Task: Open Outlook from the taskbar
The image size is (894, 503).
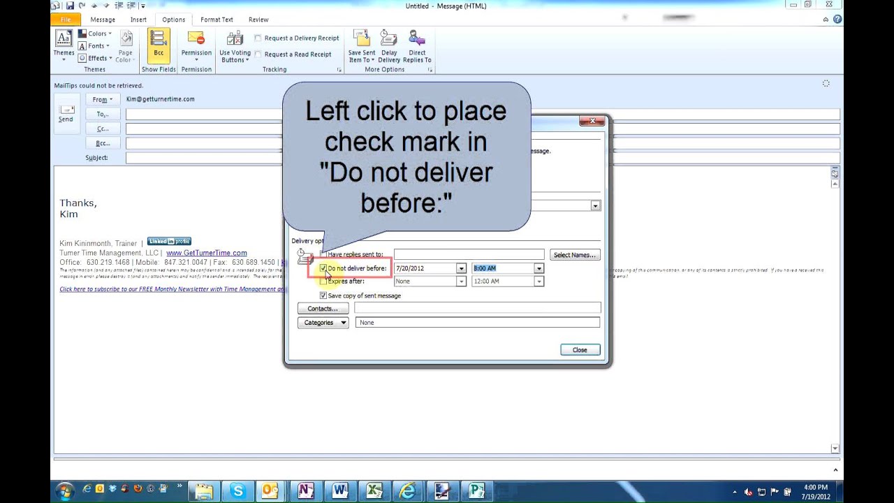Action: pos(270,491)
